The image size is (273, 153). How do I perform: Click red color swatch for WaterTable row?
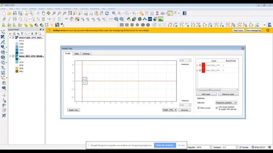click(203, 65)
